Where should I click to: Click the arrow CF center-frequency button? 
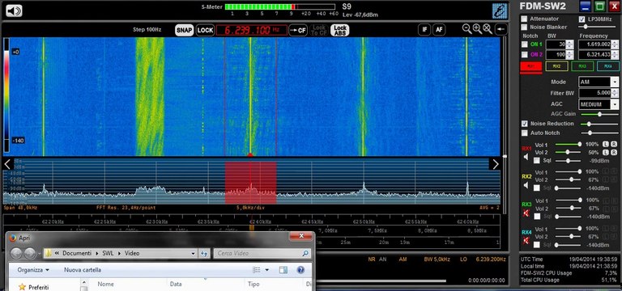click(298, 30)
